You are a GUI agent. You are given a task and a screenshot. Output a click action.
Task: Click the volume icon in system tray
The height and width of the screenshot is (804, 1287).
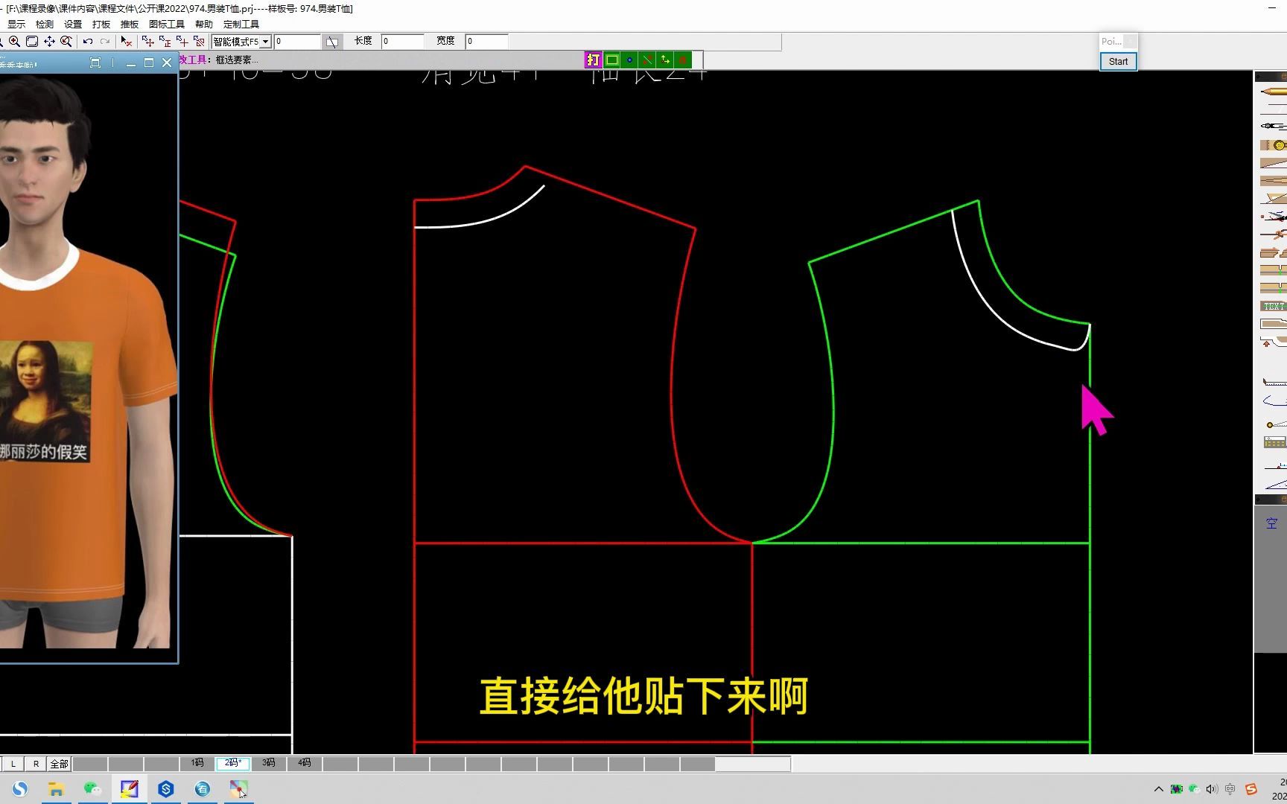pyautogui.click(x=1212, y=789)
